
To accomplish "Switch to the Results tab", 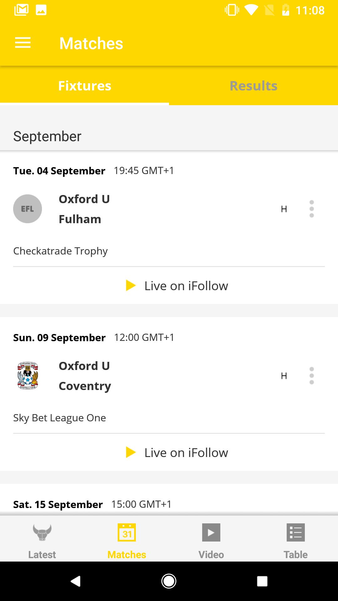I will tap(253, 86).
